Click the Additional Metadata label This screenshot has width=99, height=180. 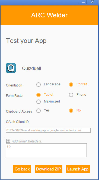27,141
